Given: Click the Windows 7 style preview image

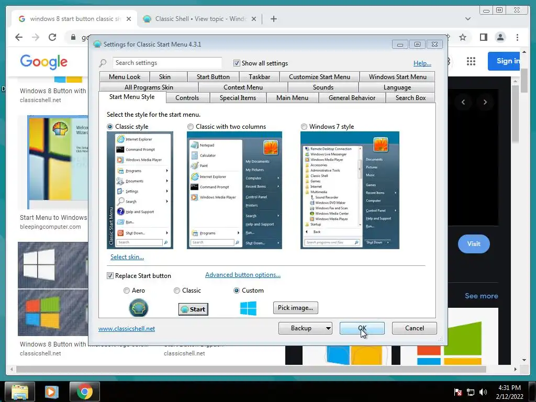Looking at the screenshot, I should (x=350, y=190).
